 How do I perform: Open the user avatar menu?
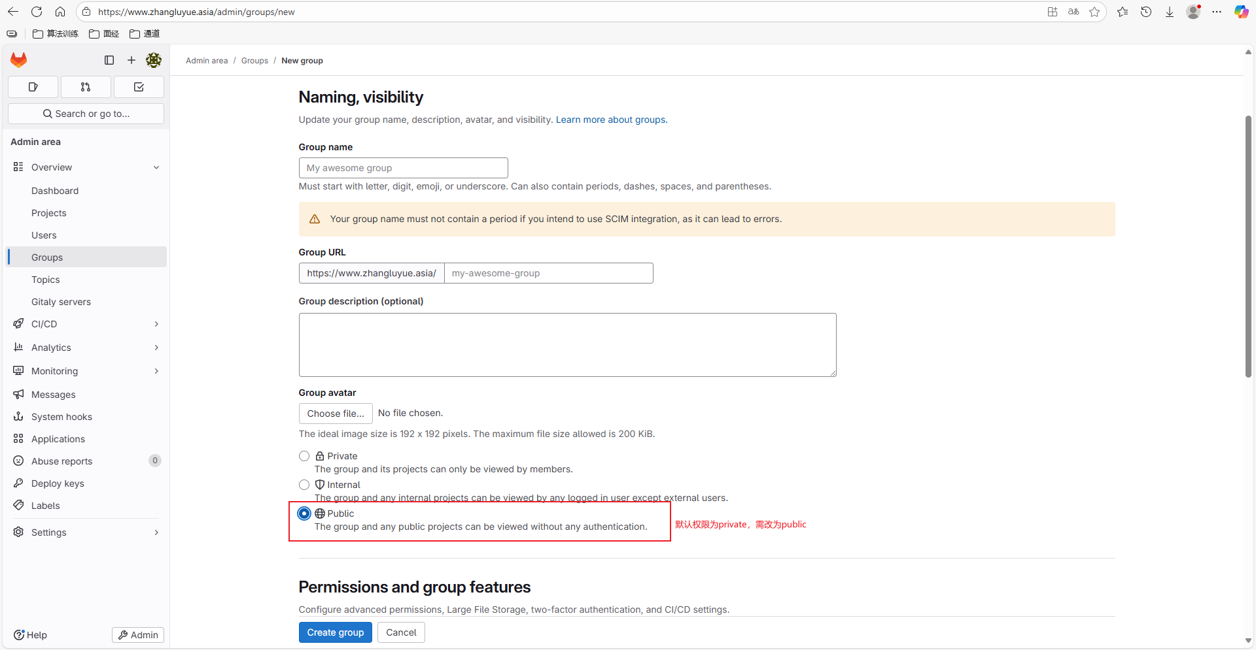tap(154, 60)
